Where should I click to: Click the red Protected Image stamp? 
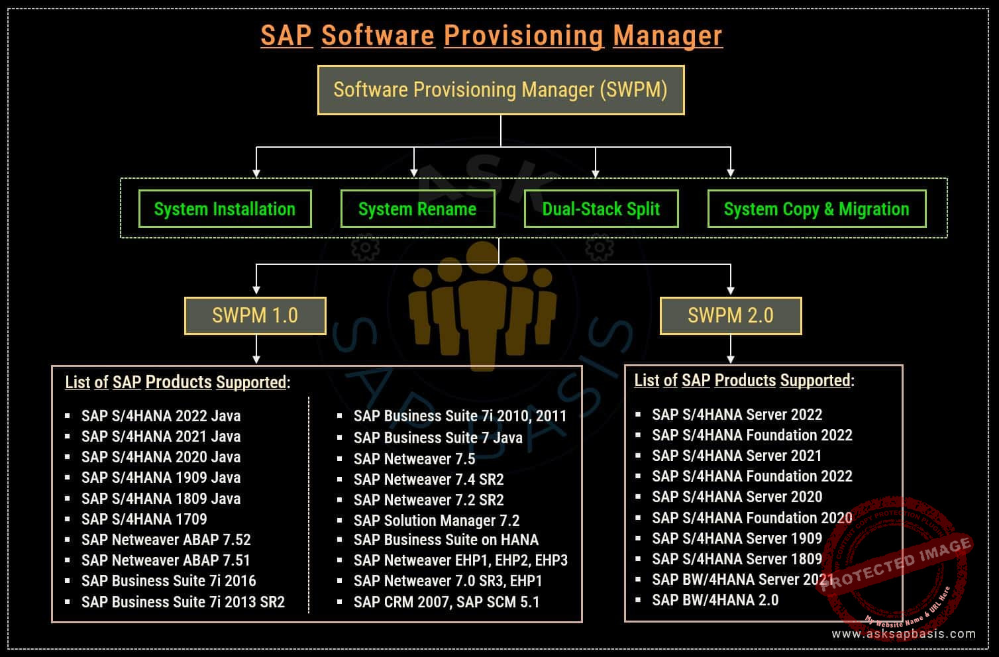894,563
